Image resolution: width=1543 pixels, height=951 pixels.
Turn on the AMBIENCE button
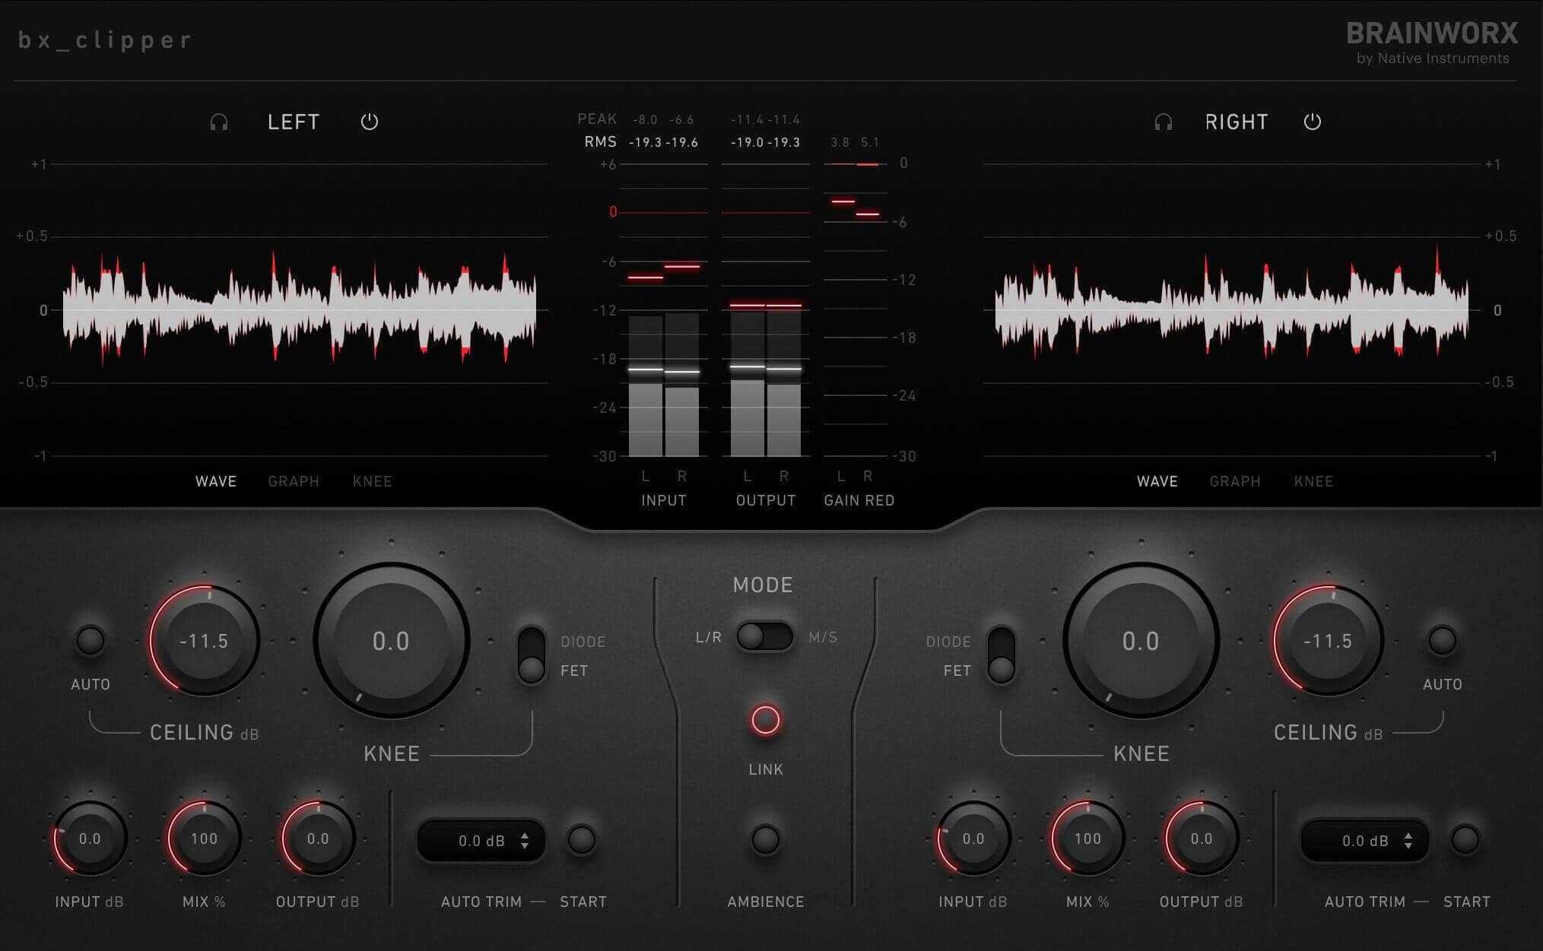(766, 840)
